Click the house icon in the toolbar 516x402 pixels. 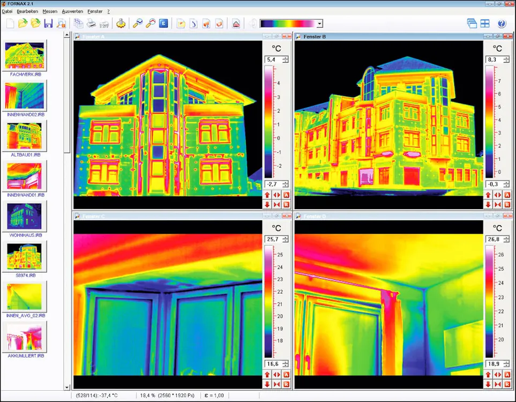(x=236, y=24)
